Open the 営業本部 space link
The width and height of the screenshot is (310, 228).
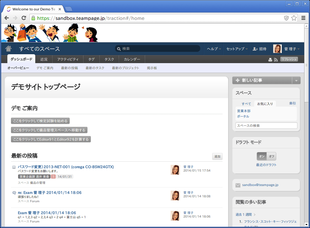pyautogui.click(x=243, y=111)
